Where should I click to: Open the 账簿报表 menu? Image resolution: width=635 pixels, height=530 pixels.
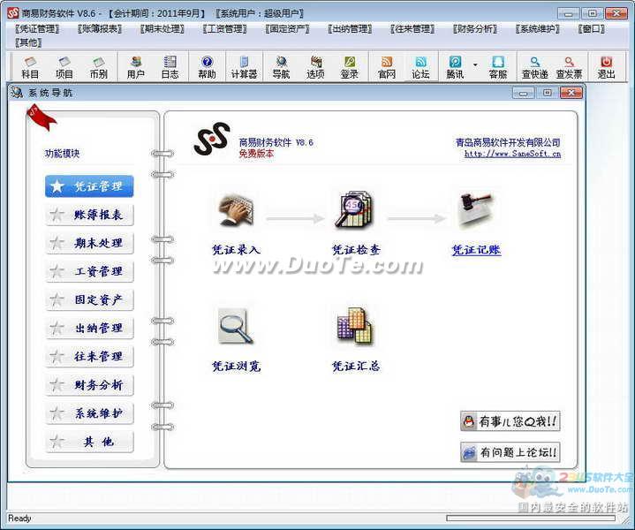100,29
